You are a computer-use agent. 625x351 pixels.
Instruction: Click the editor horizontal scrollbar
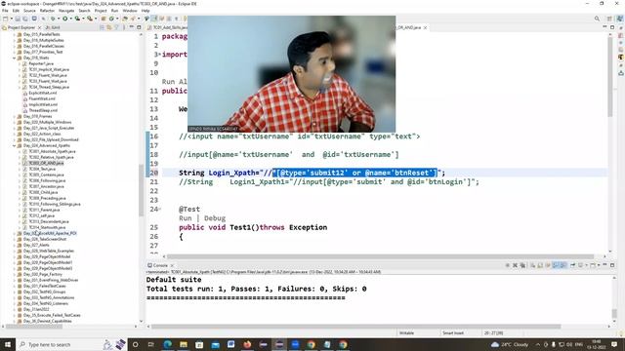click(x=381, y=256)
